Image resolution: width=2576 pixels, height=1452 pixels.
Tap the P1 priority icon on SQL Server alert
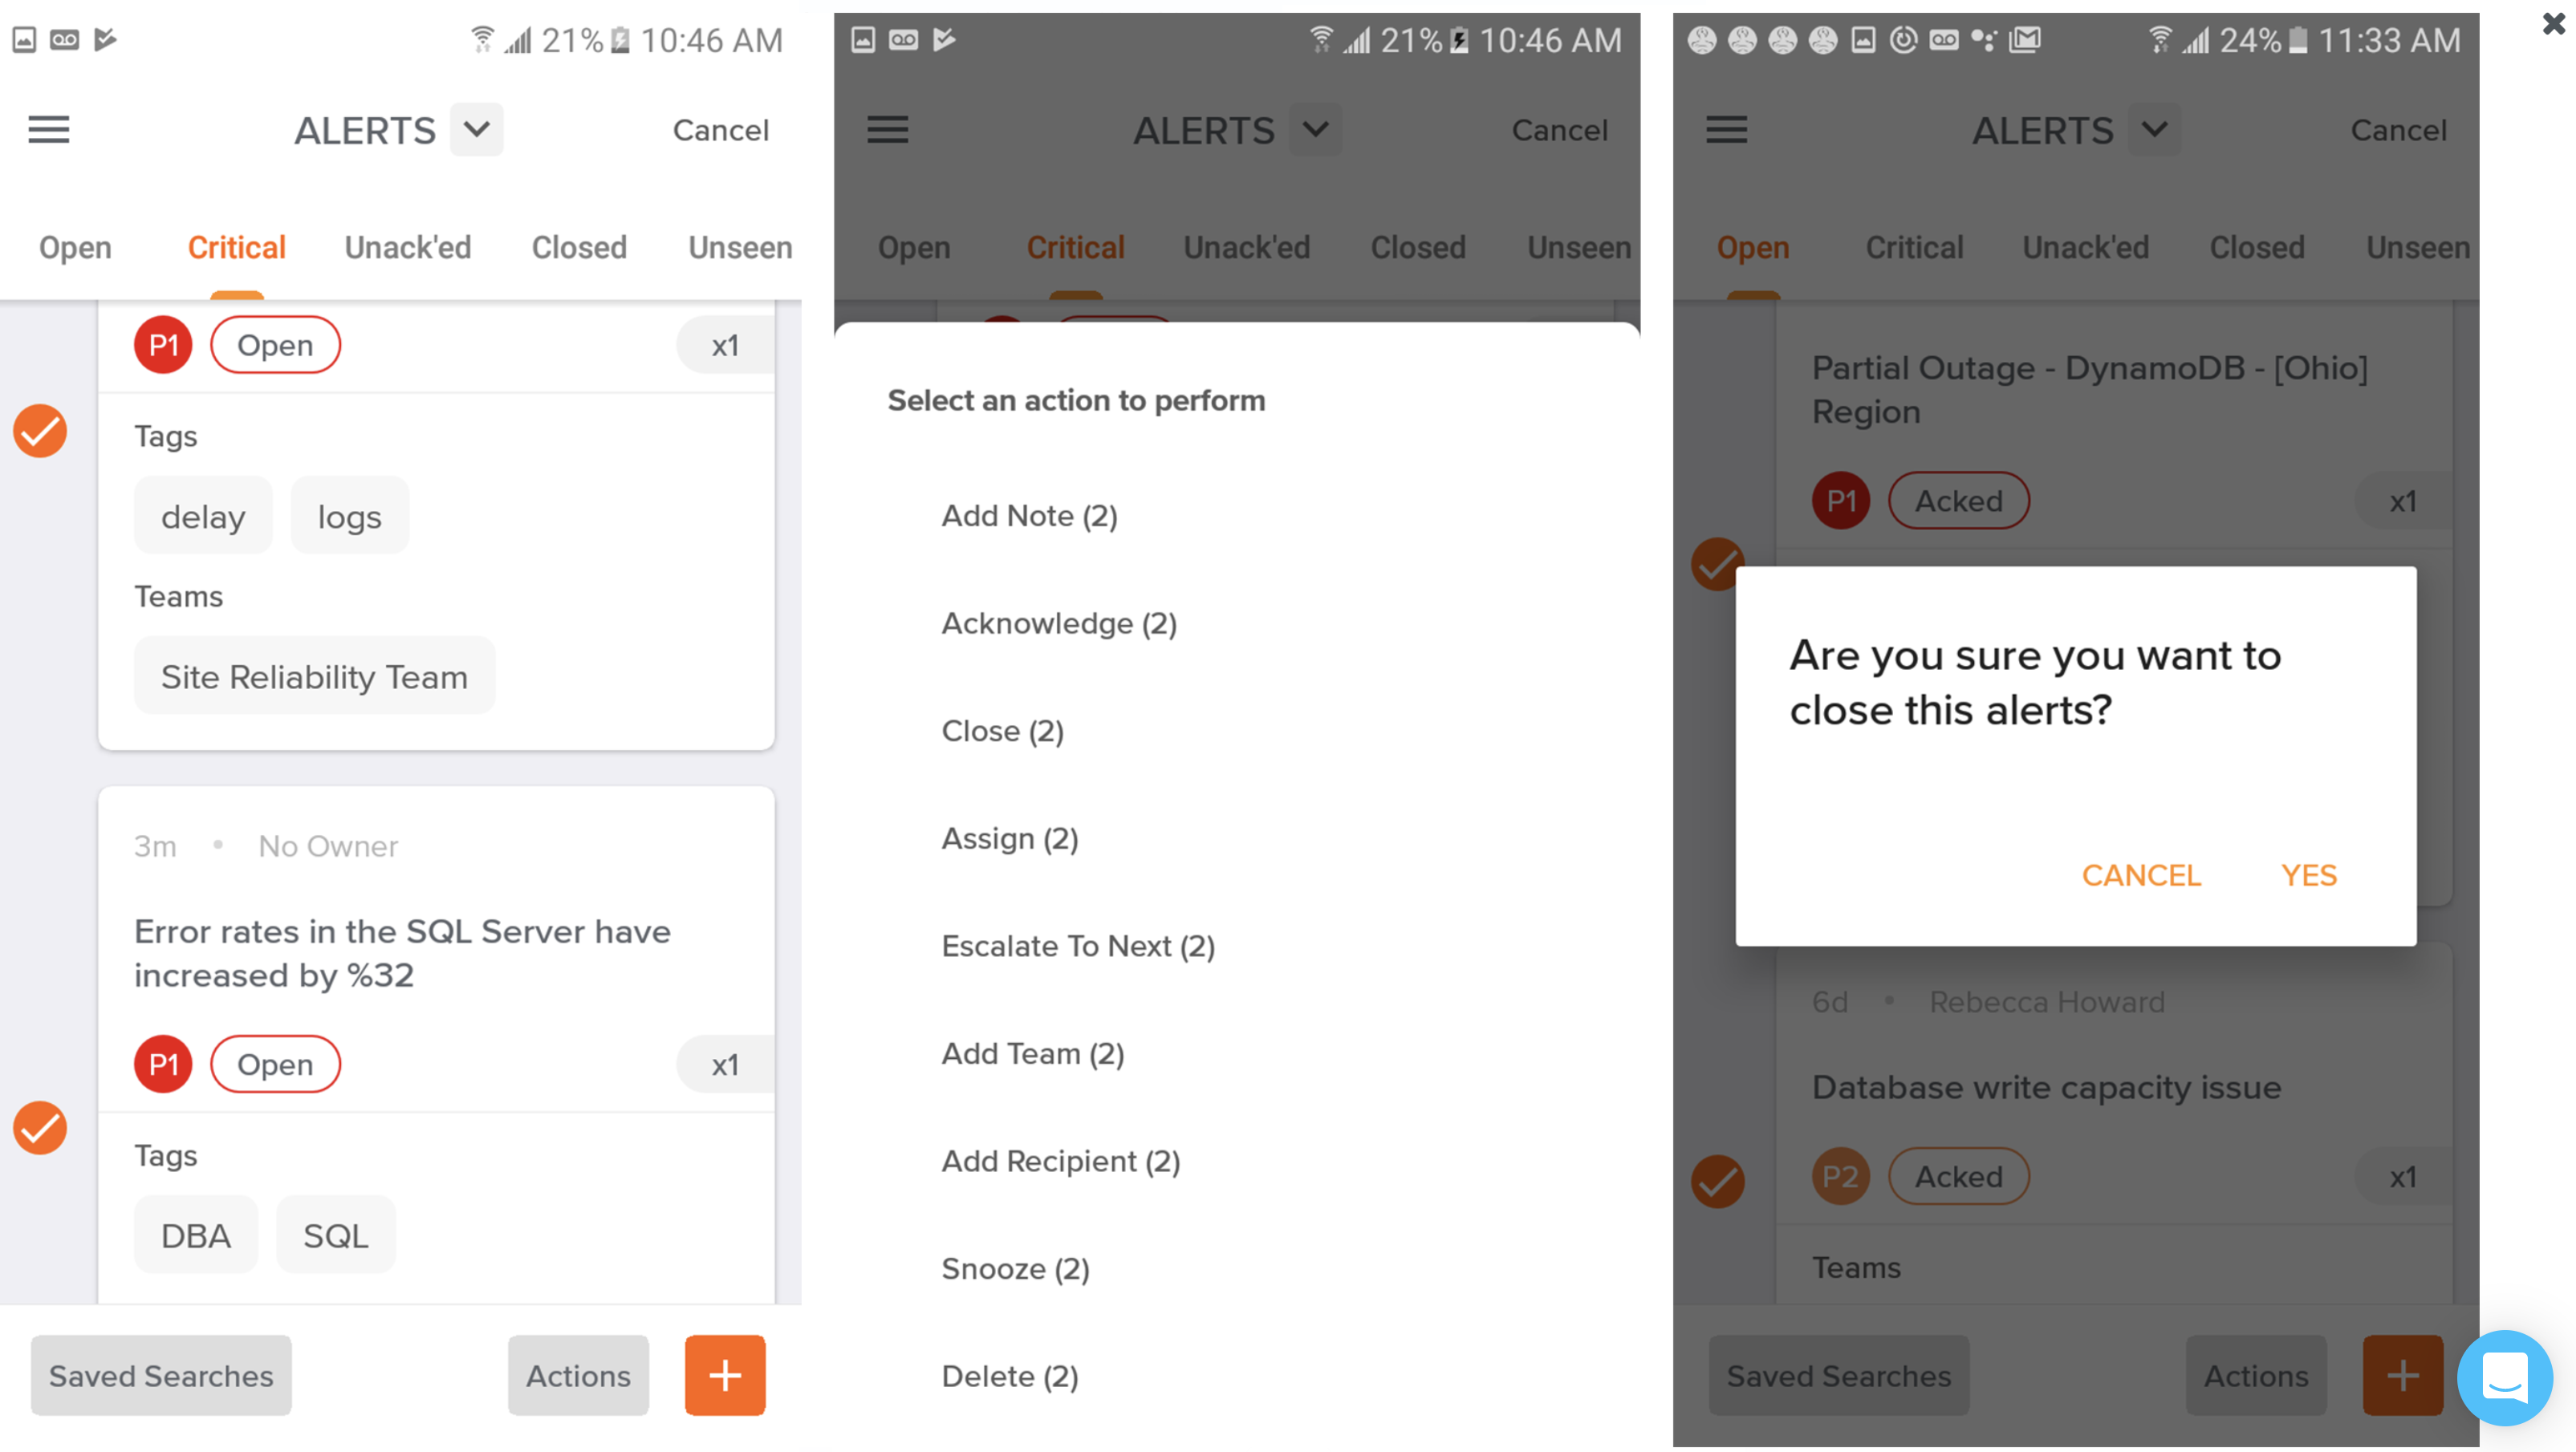click(163, 1063)
